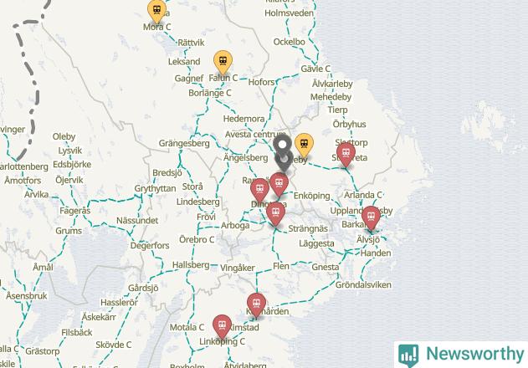Open the Newsworthy logo link
The image size is (528, 368).
tap(461, 355)
